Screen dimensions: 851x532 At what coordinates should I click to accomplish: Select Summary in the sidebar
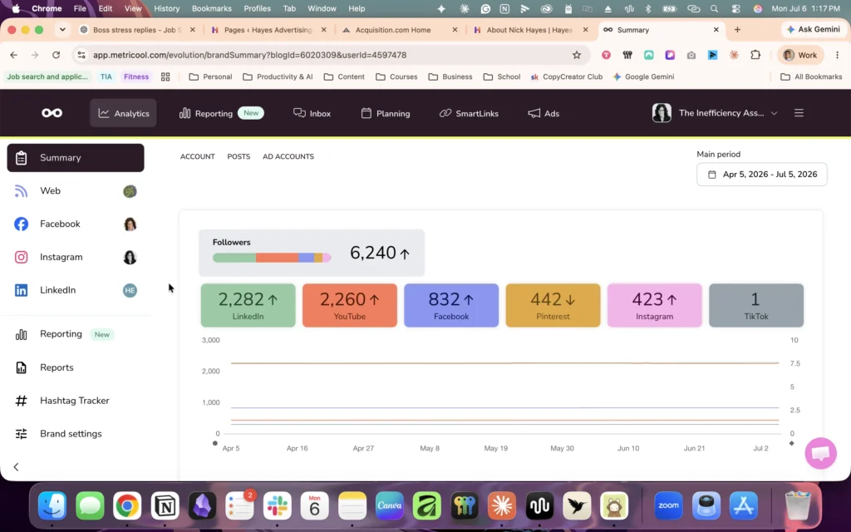pyautogui.click(x=76, y=157)
